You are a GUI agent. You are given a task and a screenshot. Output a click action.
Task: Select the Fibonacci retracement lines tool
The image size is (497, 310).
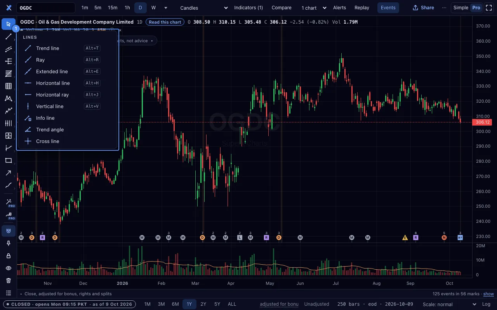tap(9, 74)
